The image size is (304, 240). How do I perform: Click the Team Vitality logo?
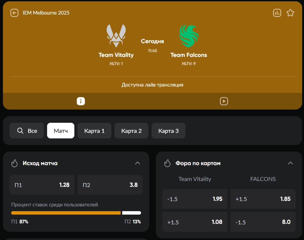[x=116, y=36]
